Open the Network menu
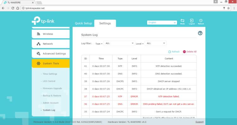The height and width of the screenshot is (125, 237). (x=51, y=44)
